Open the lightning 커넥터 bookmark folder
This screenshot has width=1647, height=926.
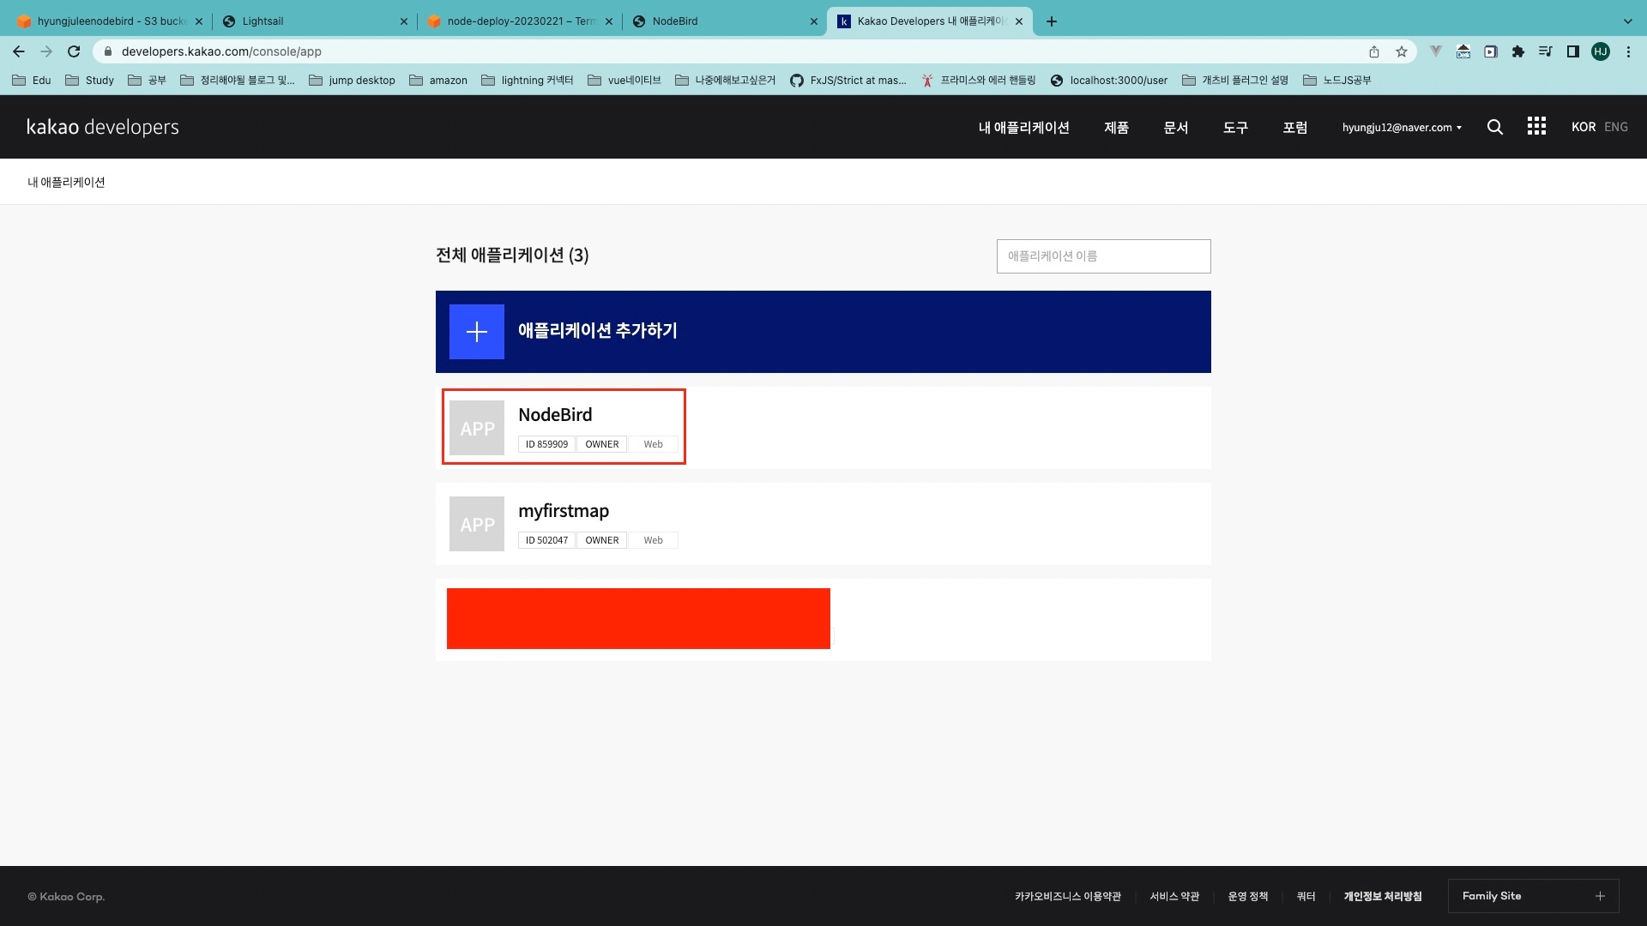tap(528, 81)
